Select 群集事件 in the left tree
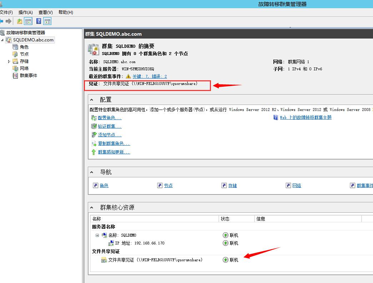 pos(28,75)
